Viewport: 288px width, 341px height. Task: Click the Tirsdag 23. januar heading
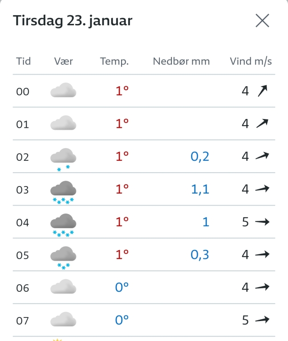coord(73,20)
